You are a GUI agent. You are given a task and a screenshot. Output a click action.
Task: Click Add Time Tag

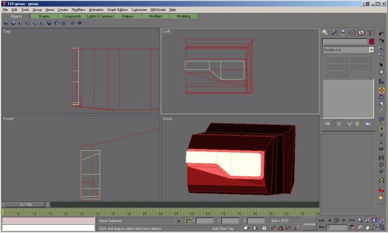(x=222, y=228)
